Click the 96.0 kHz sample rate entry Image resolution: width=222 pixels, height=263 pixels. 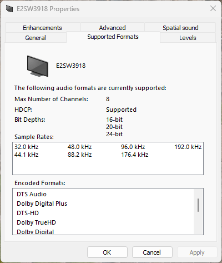click(133, 147)
